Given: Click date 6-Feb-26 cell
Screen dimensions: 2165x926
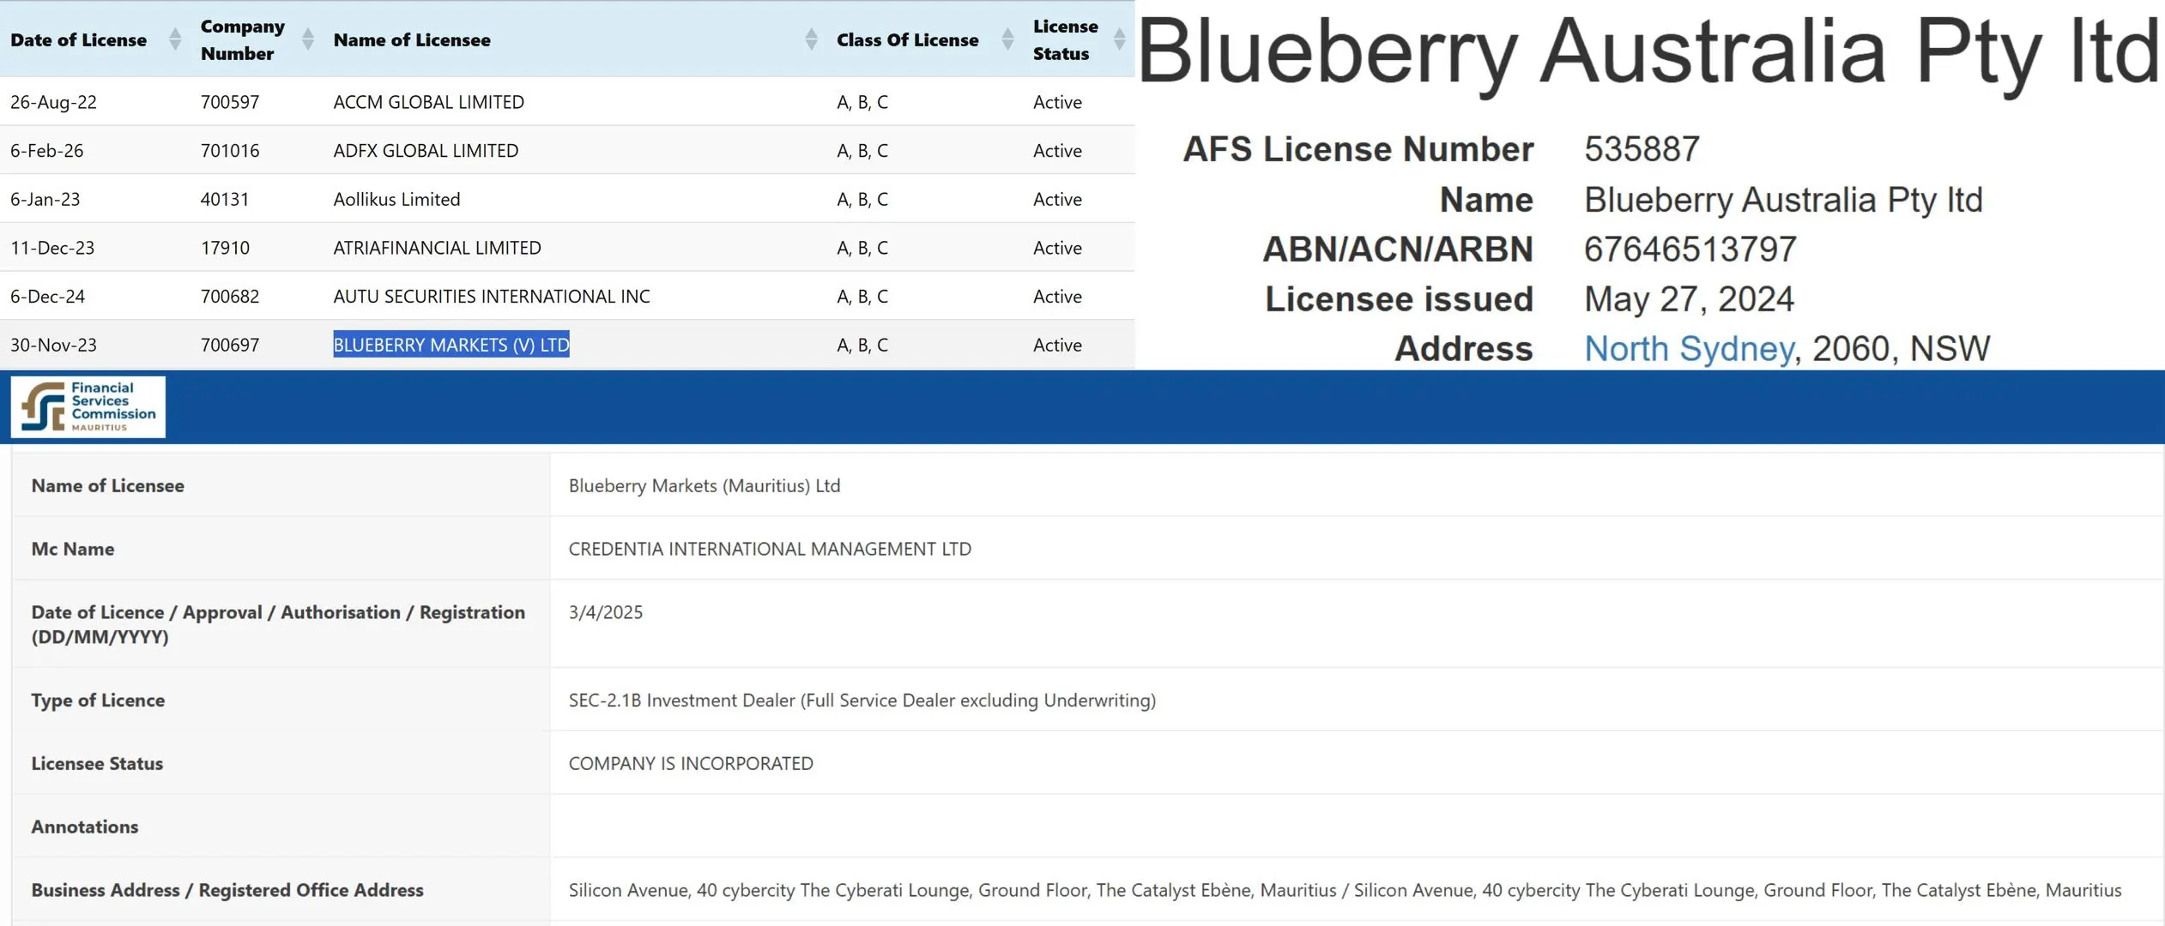Looking at the screenshot, I should coord(47,151).
